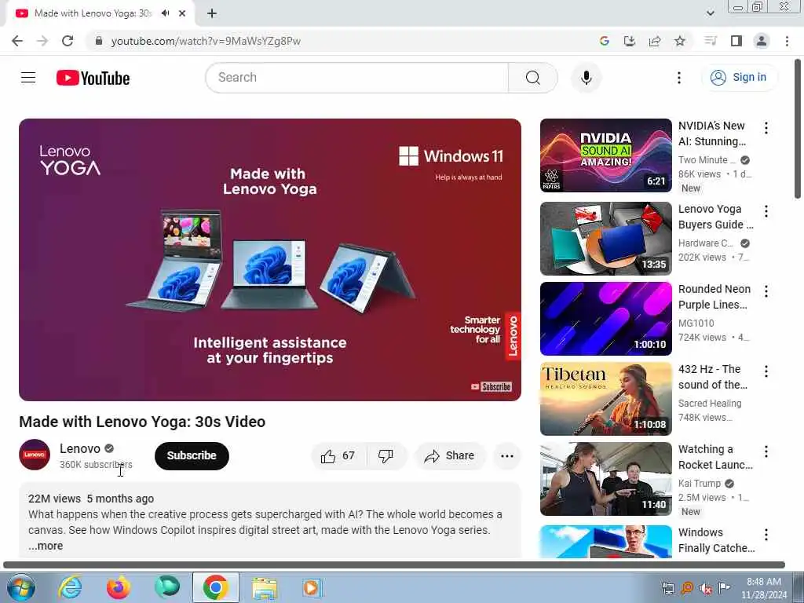Mute tab via speaker icon

[x=165, y=13]
